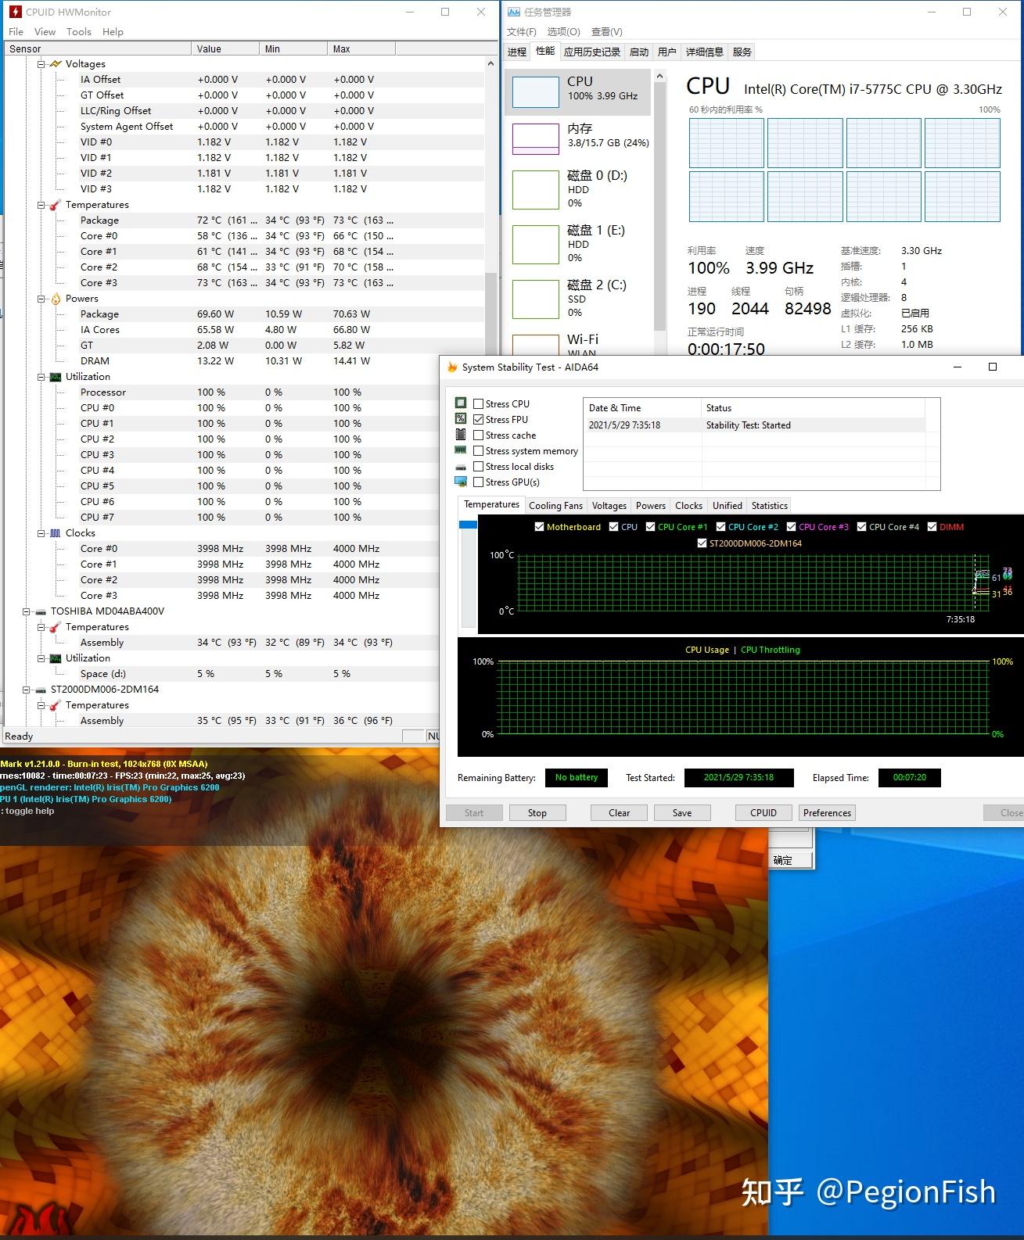This screenshot has height=1240, width=1024.
Task: Enable the Stress CPU checkbox
Action: (x=479, y=404)
